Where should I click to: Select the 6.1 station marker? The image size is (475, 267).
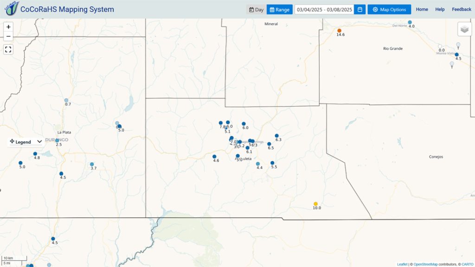(x=248, y=148)
